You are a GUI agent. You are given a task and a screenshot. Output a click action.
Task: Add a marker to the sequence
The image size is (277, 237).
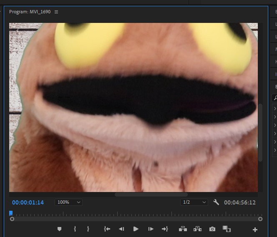point(60,229)
